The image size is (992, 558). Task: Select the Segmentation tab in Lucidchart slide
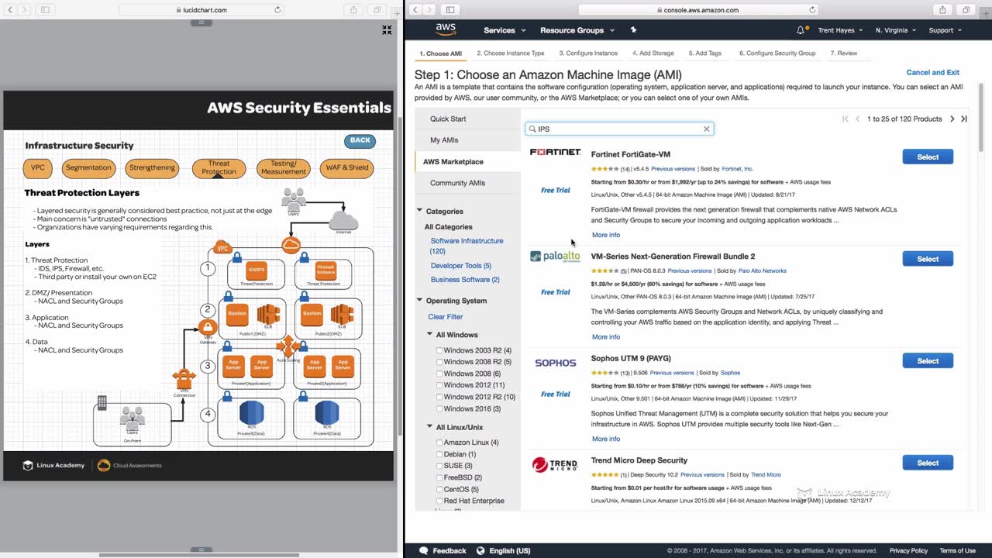click(x=88, y=167)
